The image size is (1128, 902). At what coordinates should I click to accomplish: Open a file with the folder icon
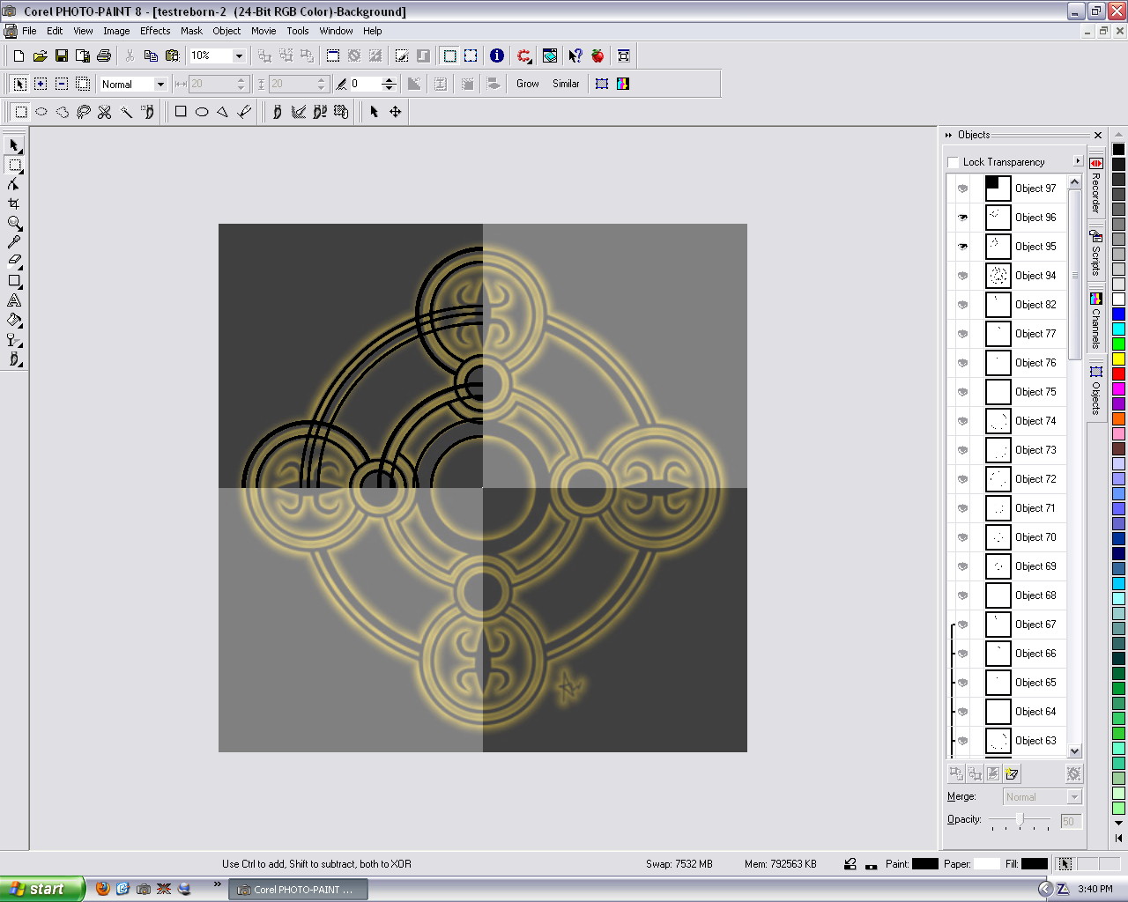[x=40, y=55]
